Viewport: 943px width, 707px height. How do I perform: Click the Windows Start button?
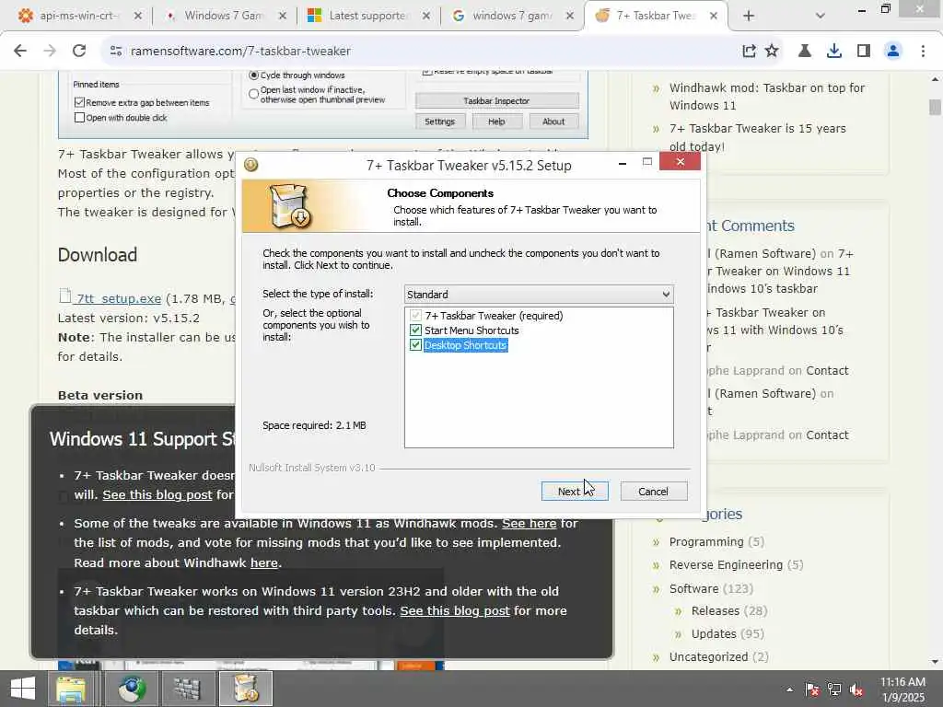[23, 689]
